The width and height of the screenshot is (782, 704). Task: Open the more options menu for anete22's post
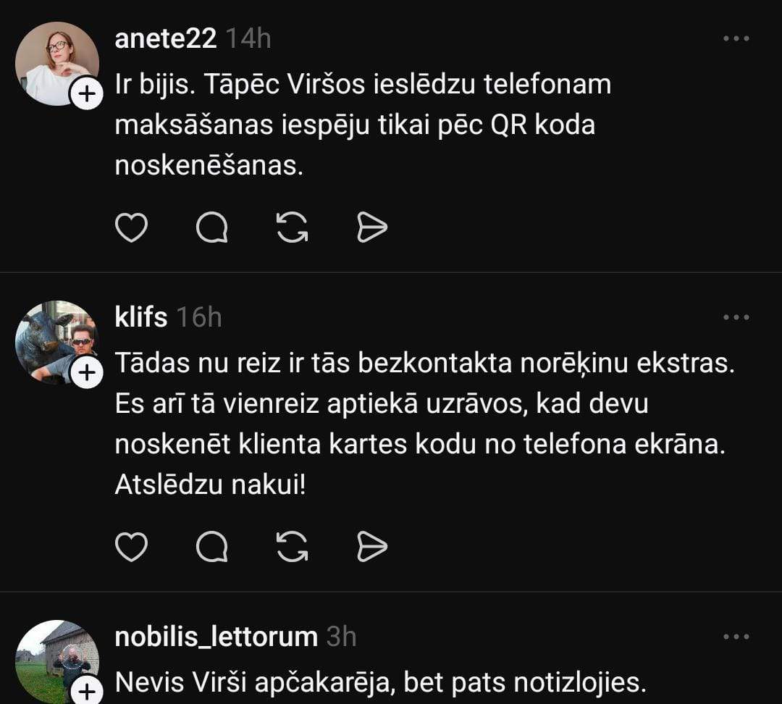tap(736, 38)
